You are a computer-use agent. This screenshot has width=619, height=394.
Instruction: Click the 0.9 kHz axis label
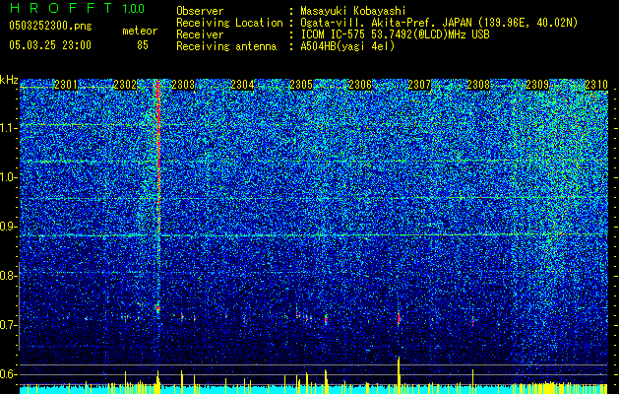9,227
